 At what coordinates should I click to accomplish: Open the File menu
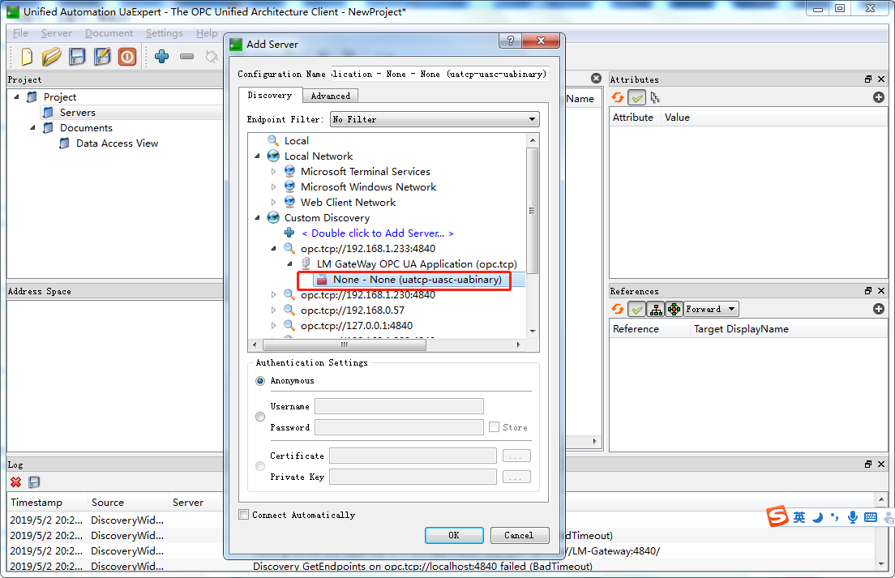[x=20, y=33]
